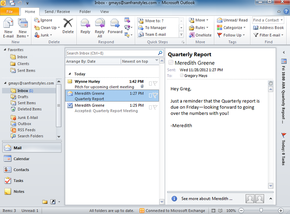Click the Meeting reply icon
Viewport: 290px width, 214px height.
(127, 20)
